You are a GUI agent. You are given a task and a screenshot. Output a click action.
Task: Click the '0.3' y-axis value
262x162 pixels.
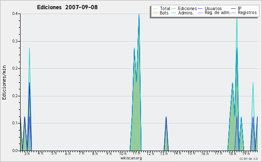pos(15,41)
